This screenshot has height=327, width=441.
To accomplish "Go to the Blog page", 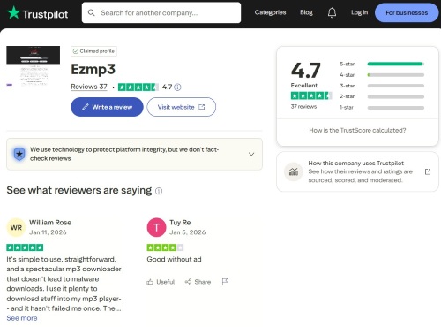I will click(306, 12).
